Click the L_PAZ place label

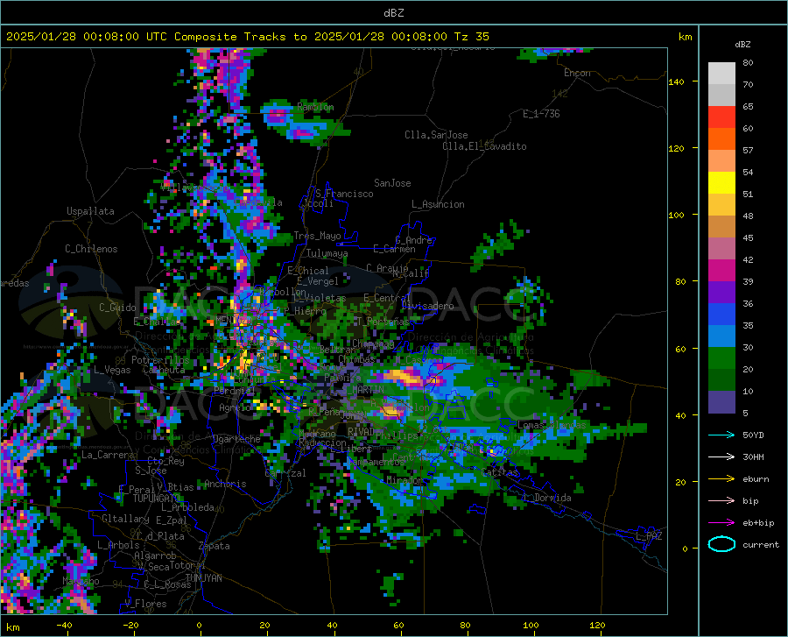pos(649,536)
